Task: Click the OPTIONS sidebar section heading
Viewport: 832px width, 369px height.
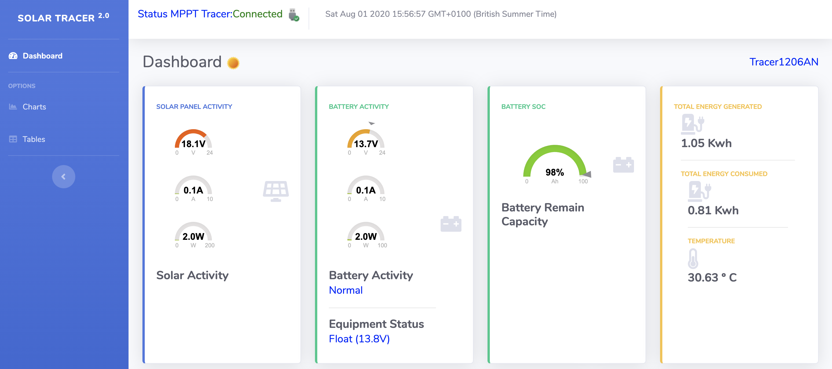Action: tap(22, 86)
